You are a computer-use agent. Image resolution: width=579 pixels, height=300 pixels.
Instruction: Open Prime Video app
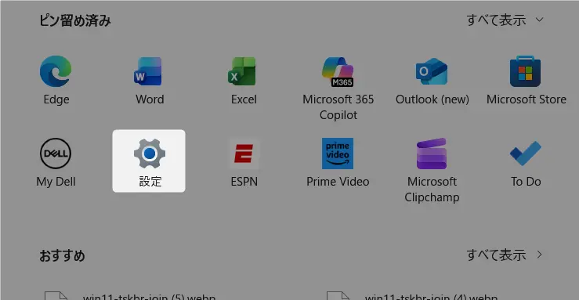338,161
